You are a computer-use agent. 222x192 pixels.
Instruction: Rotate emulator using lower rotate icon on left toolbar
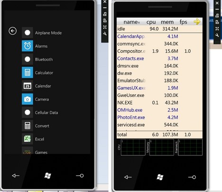click(105, 20)
